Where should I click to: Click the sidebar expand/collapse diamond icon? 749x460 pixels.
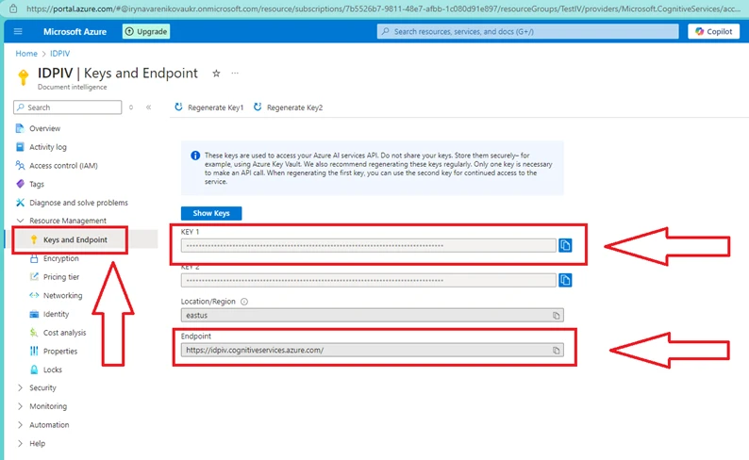tap(131, 107)
